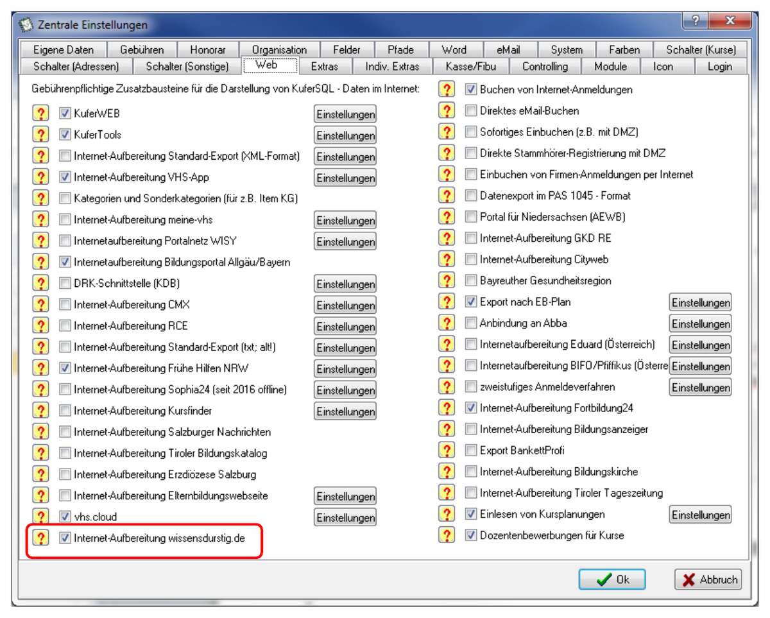Show help for Portal für Niedersachsen (AEWB)
770x618 pixels.
pyautogui.click(x=447, y=217)
